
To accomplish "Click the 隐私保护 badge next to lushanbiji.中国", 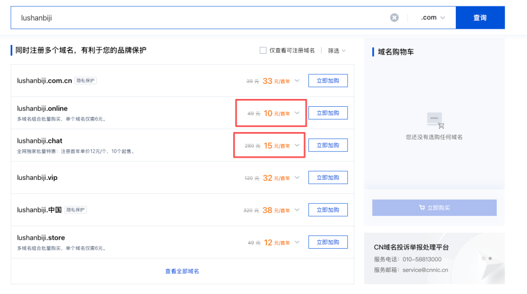I will [76, 210].
